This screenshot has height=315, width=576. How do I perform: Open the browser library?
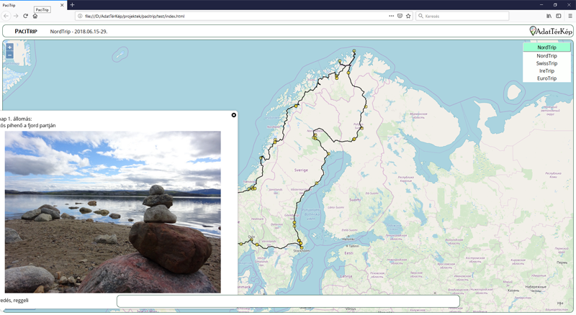[549, 16]
